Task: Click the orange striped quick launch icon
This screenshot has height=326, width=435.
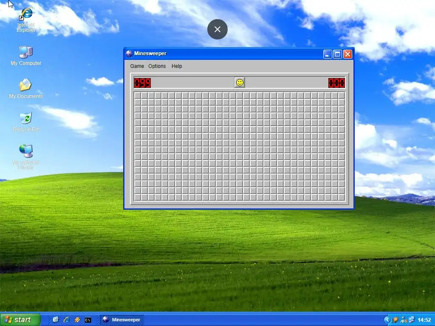Action: coord(77,320)
